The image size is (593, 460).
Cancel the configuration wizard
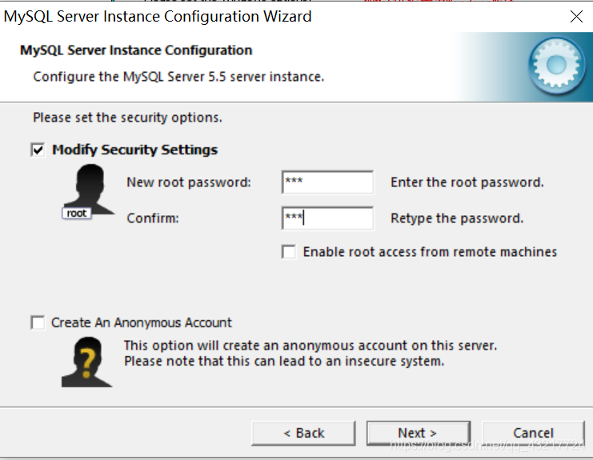pyautogui.click(x=533, y=433)
